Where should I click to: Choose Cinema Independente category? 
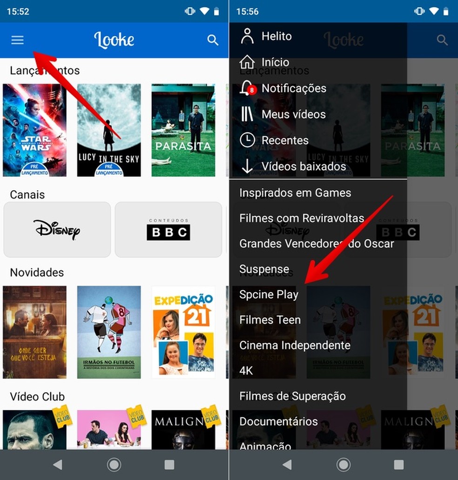[x=295, y=345]
